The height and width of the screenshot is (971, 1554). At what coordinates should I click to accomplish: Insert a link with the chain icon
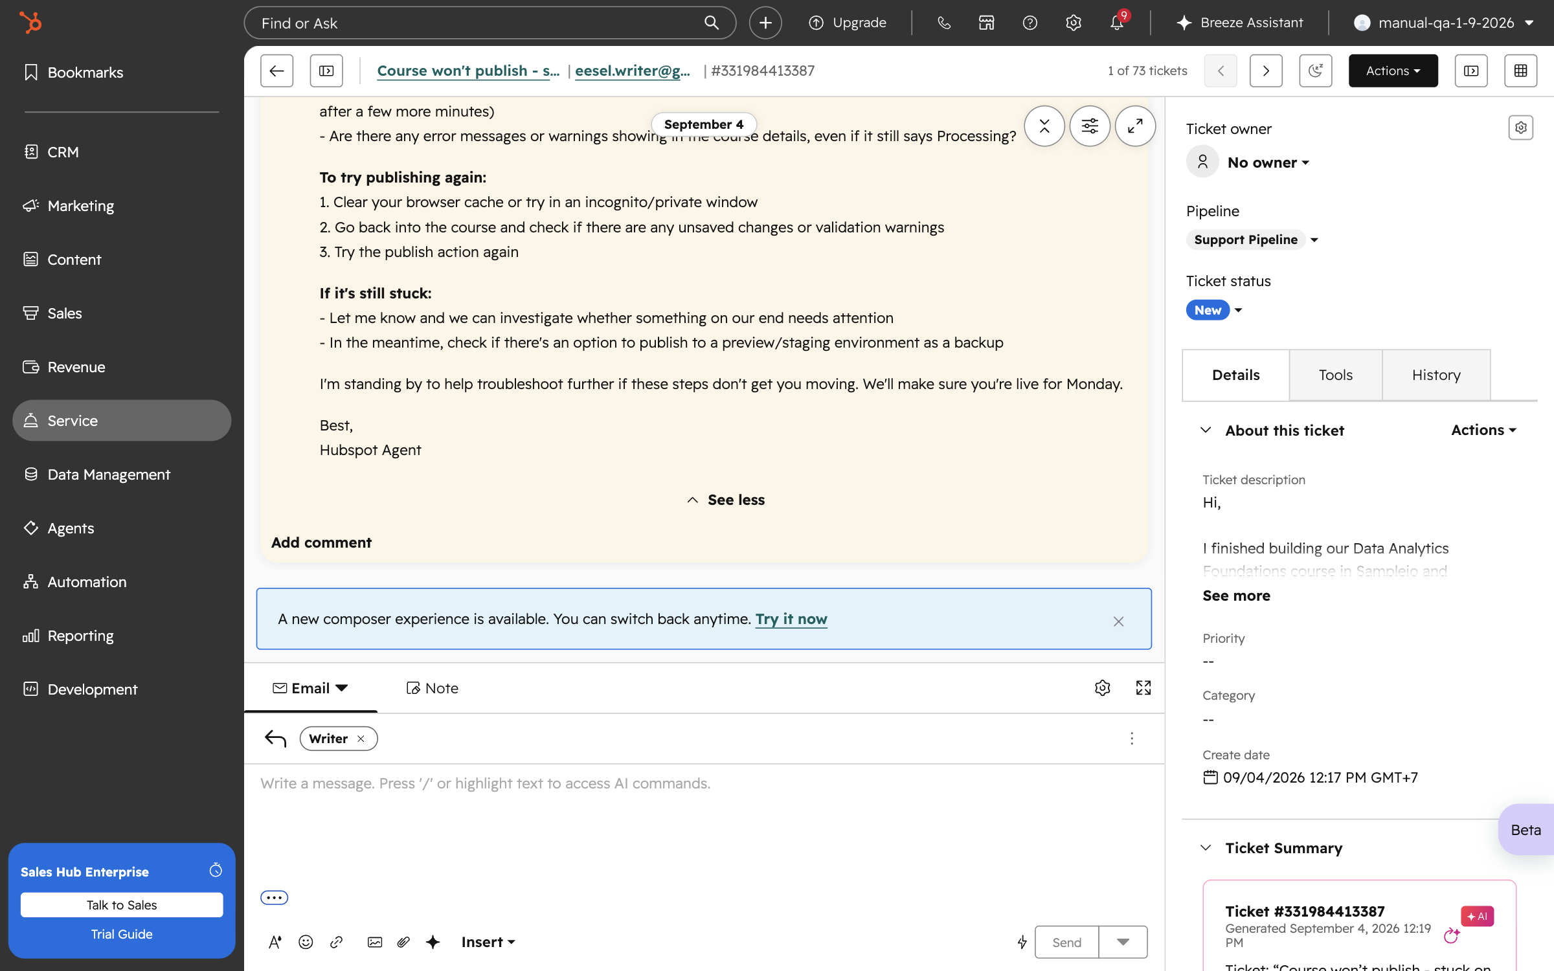coord(337,942)
